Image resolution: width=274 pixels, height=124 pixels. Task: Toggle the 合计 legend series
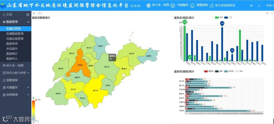239,71
